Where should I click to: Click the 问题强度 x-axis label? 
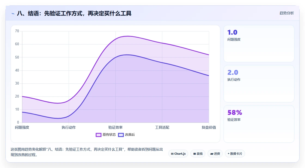click(x=22, y=127)
